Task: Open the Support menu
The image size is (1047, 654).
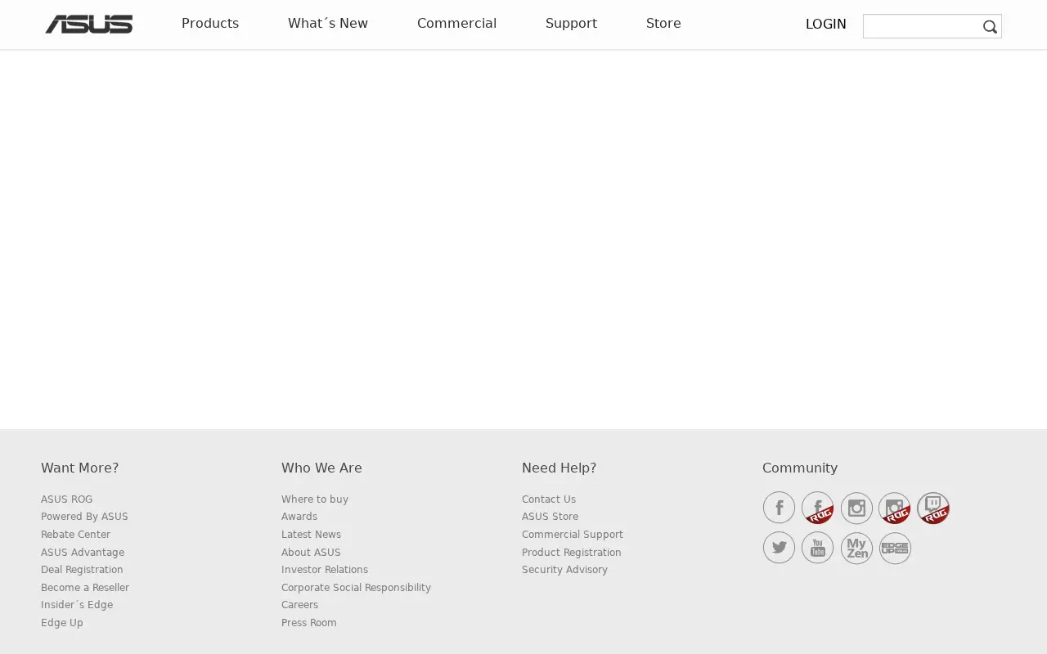Action: pyautogui.click(x=571, y=24)
